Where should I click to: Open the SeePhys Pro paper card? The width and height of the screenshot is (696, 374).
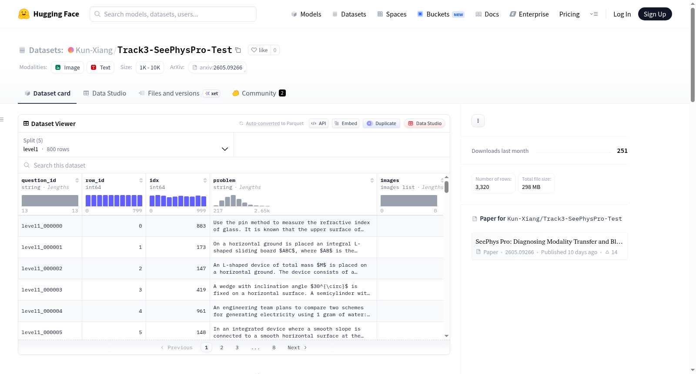(549, 246)
